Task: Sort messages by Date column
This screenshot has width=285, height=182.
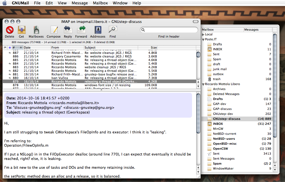Action: [37, 48]
